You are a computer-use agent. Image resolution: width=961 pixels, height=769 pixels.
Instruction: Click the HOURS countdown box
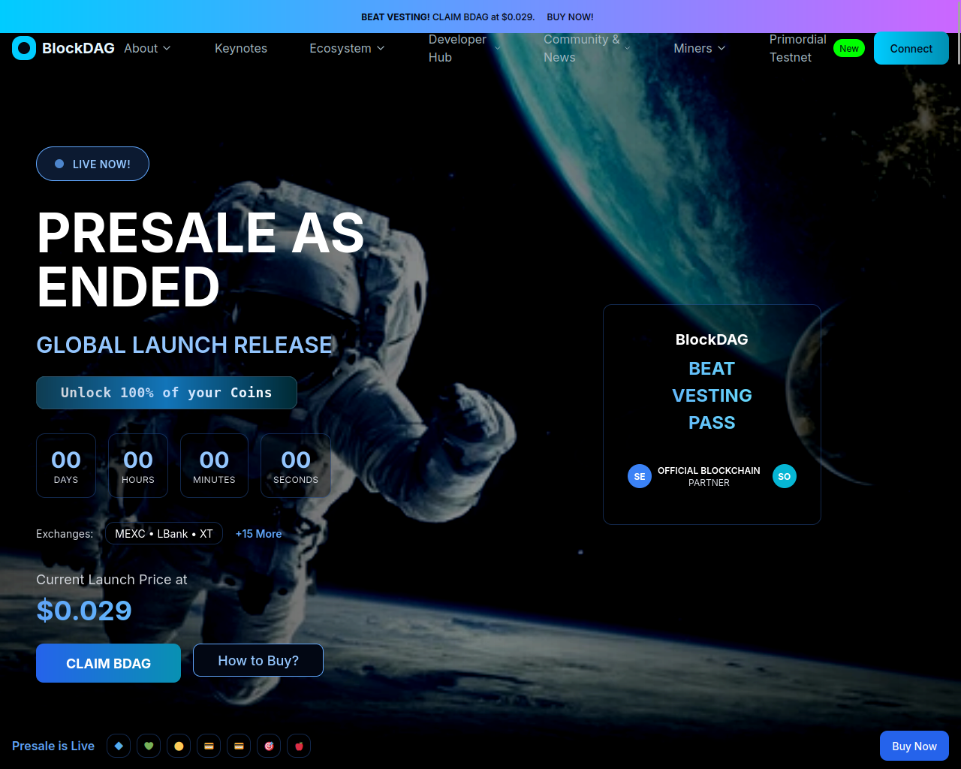(x=138, y=466)
